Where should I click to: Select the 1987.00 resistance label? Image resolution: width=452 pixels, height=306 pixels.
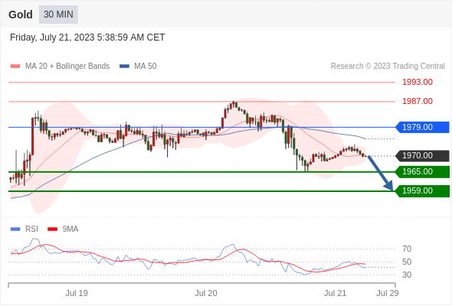pyautogui.click(x=418, y=101)
